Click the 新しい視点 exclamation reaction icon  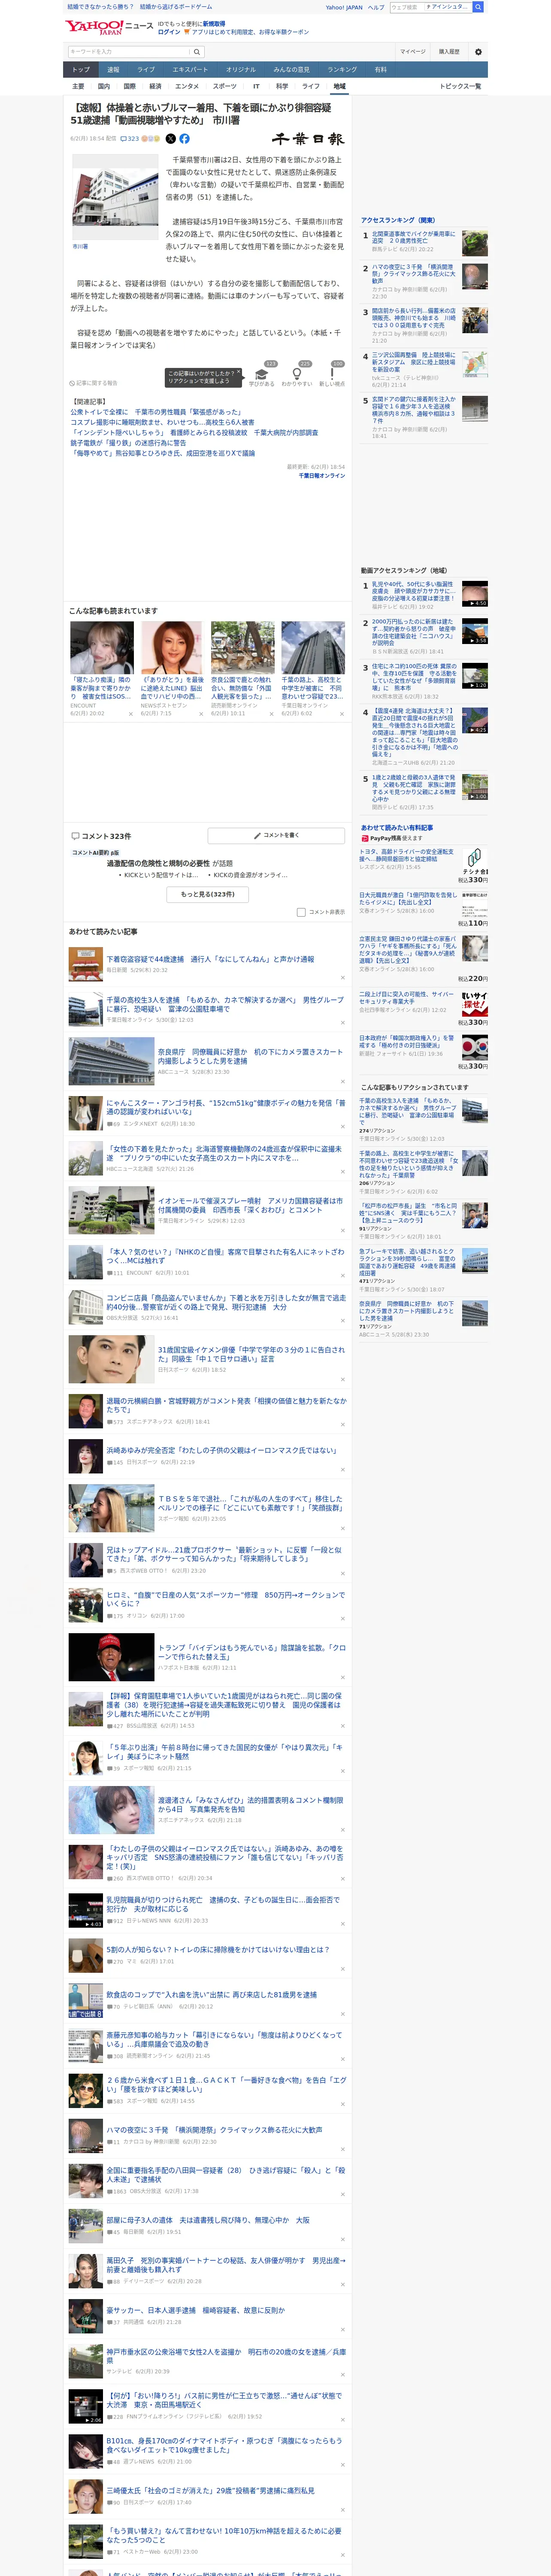(332, 376)
